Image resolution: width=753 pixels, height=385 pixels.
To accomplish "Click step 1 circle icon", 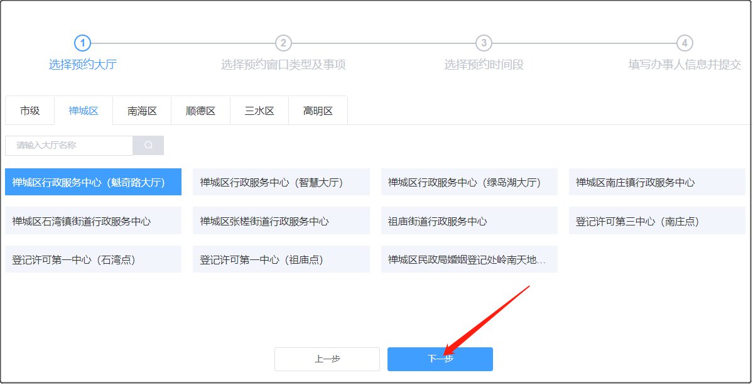I will (x=83, y=43).
